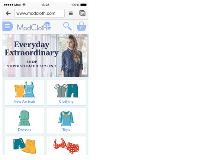This screenshot has width=197, height=160.
Task: Click the Everyday Extraordinary banner heading
Action: (x=32, y=48)
